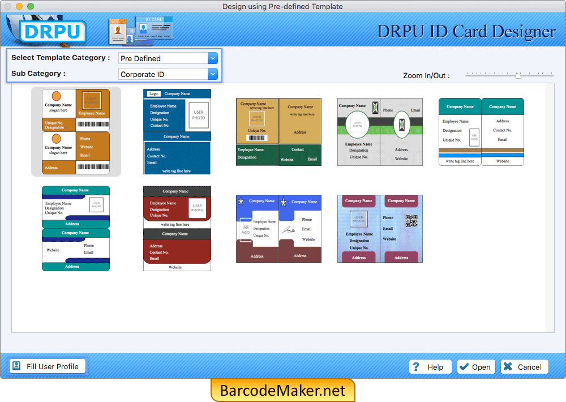Choose the tan and green card template
The width and height of the screenshot is (566, 402).
click(x=278, y=132)
